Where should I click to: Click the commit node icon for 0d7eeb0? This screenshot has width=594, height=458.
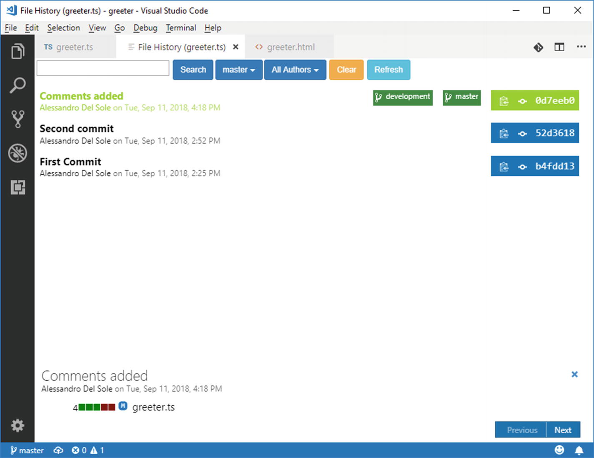pyautogui.click(x=522, y=101)
